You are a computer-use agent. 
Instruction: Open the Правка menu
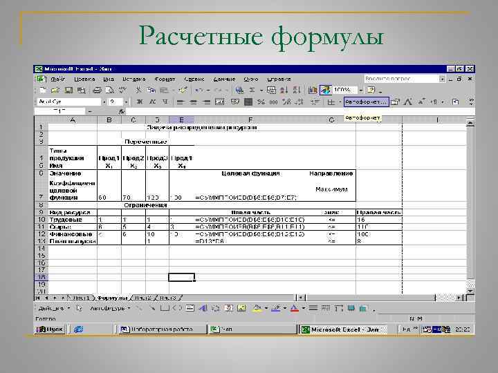point(84,79)
